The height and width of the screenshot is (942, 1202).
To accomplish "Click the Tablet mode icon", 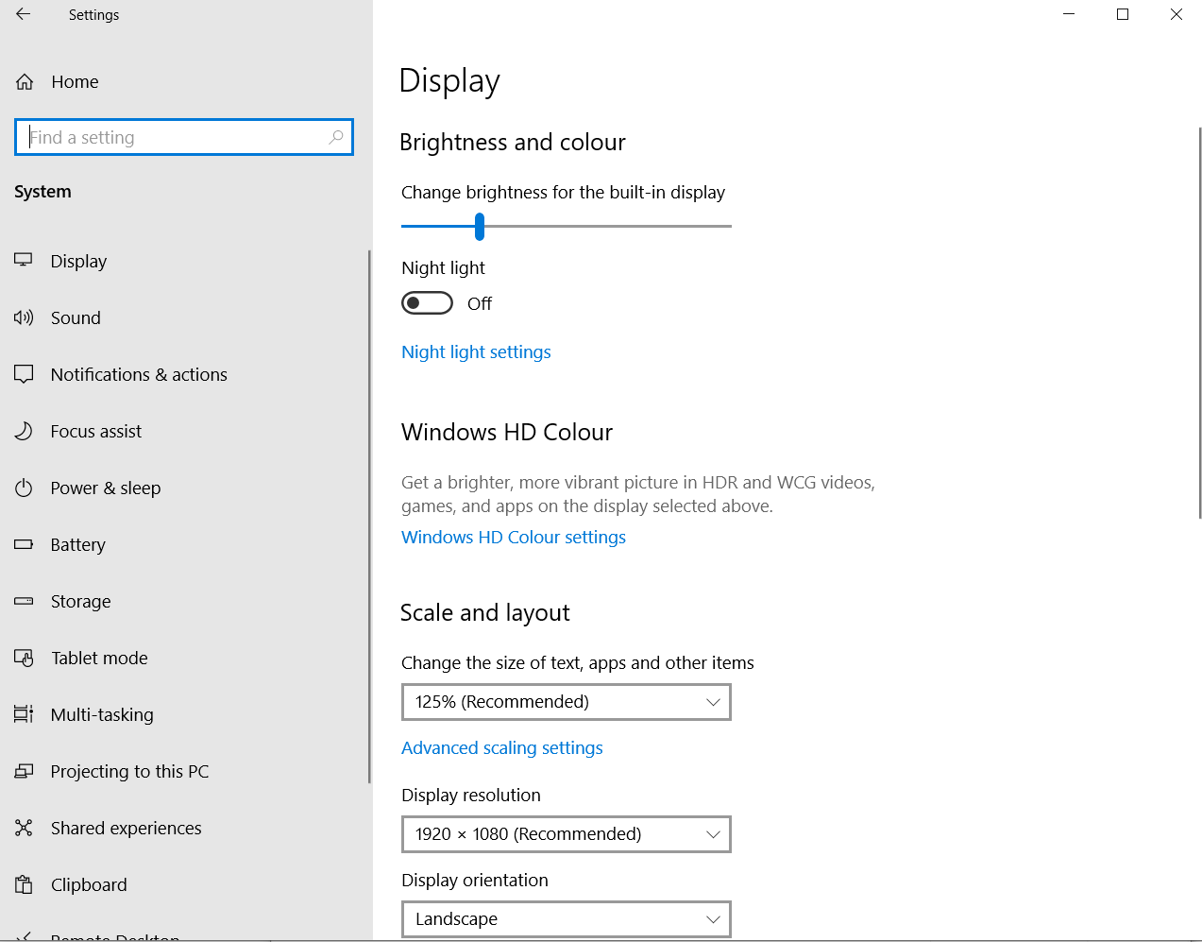I will pyautogui.click(x=24, y=658).
